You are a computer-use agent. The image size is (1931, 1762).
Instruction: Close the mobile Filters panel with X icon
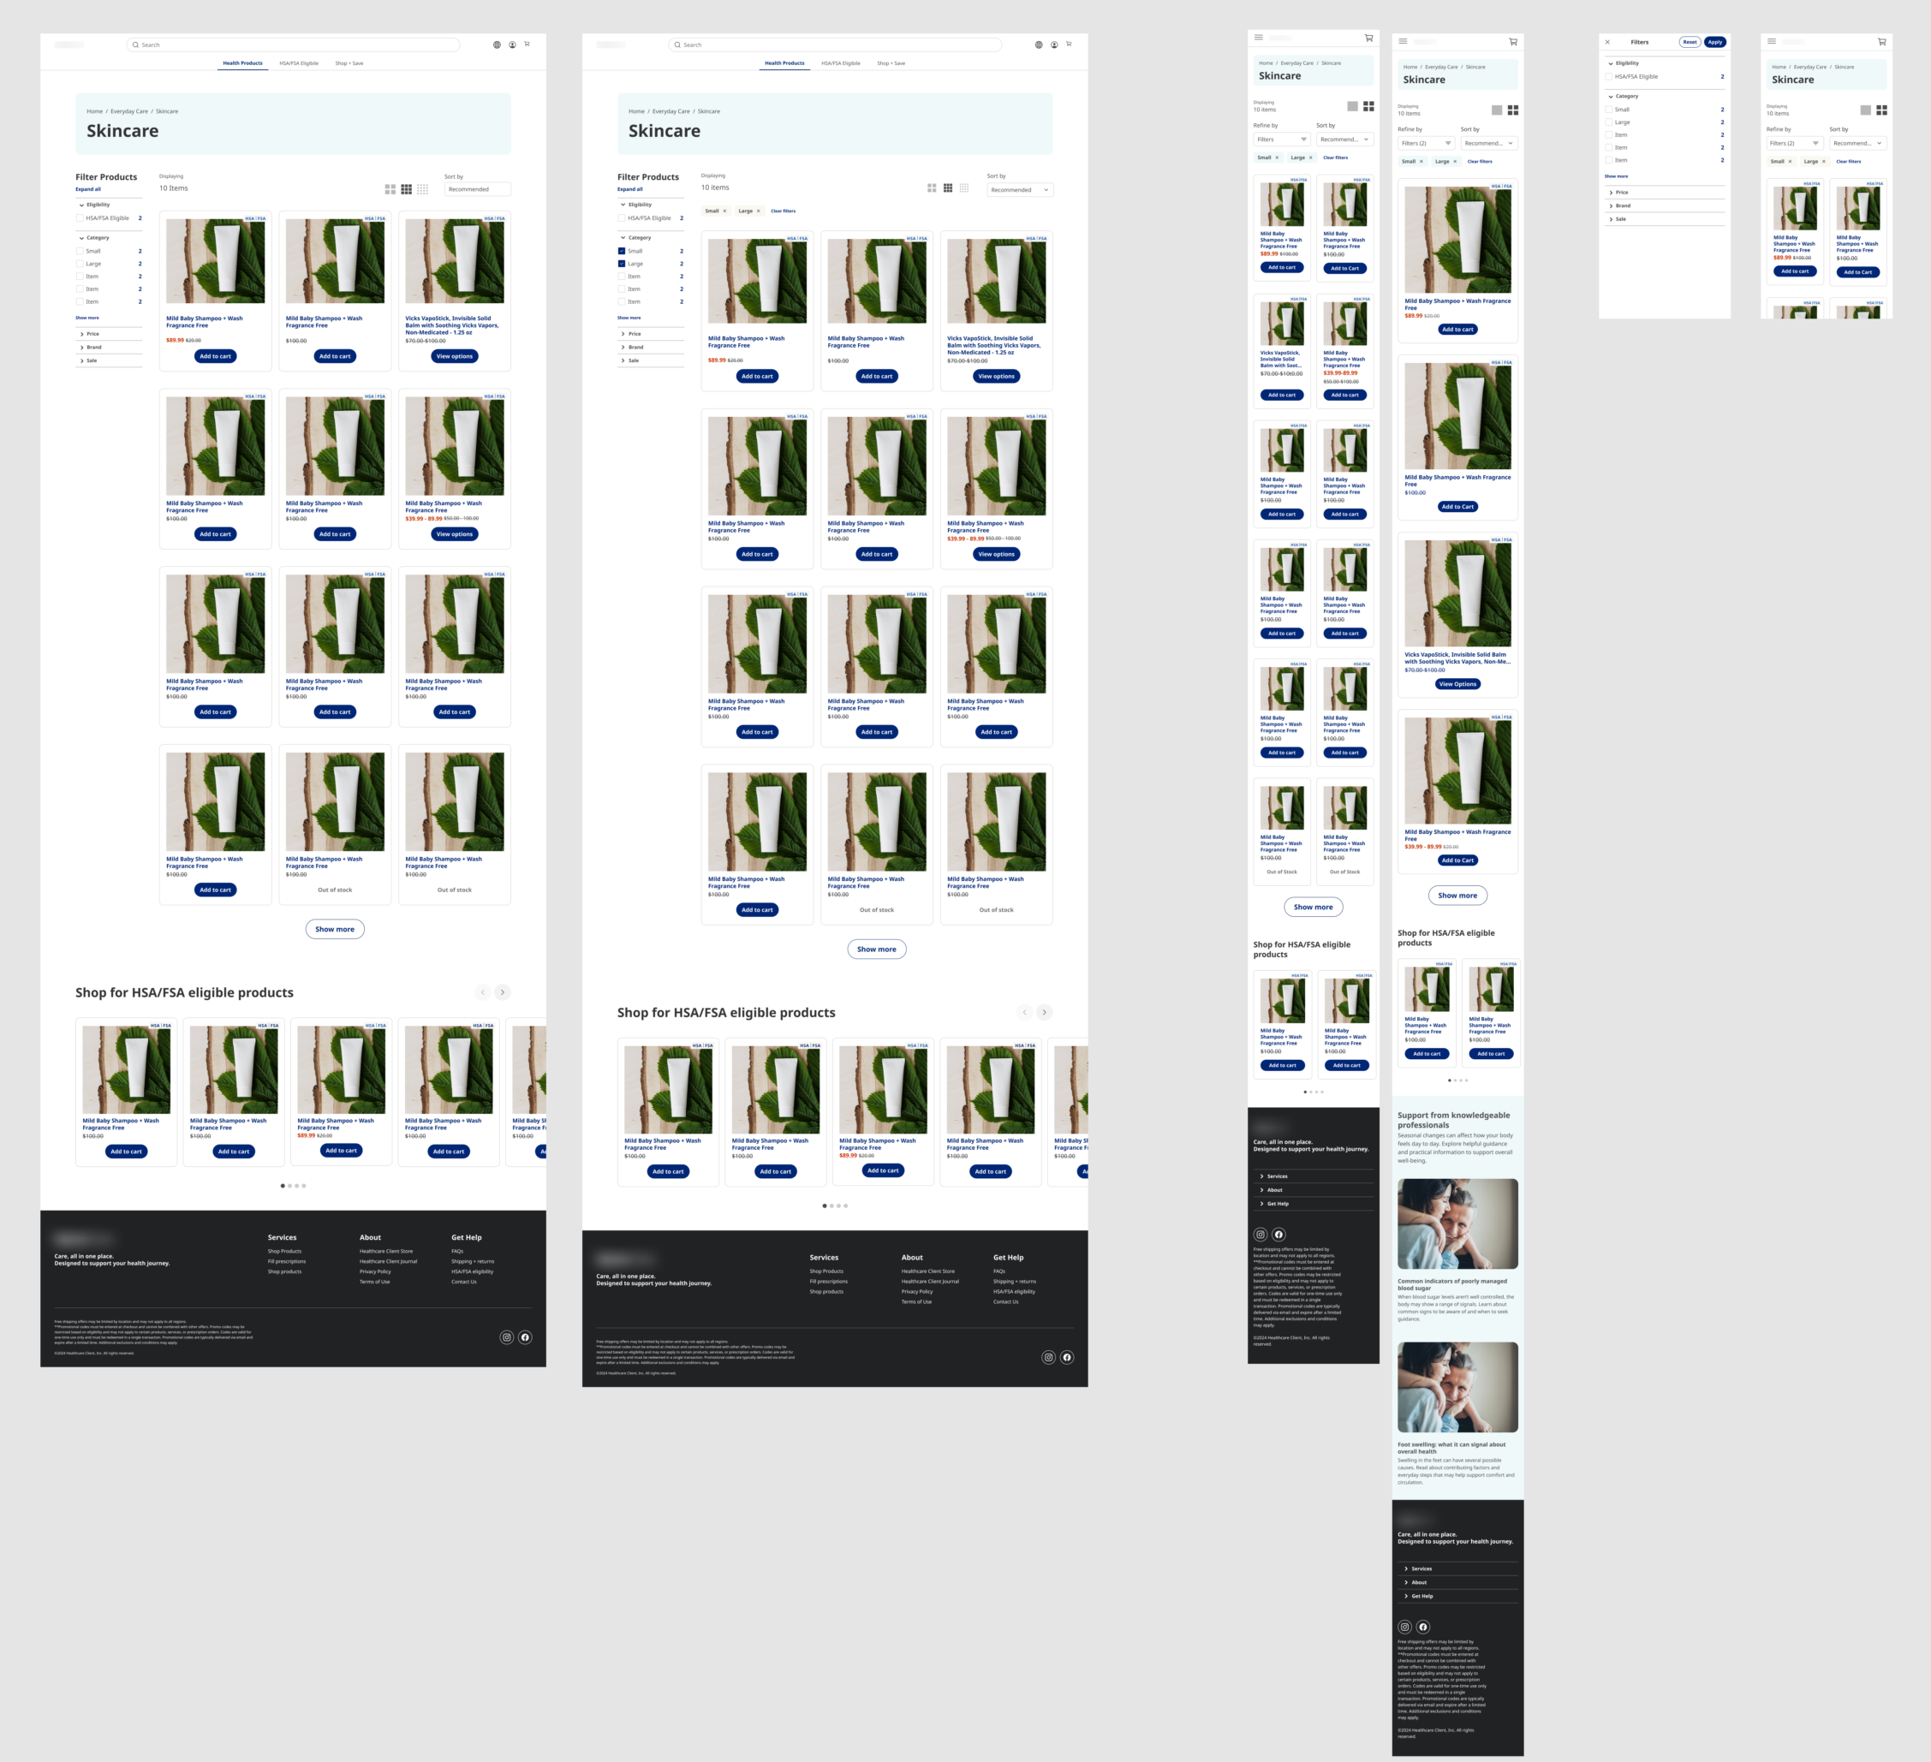[1607, 42]
